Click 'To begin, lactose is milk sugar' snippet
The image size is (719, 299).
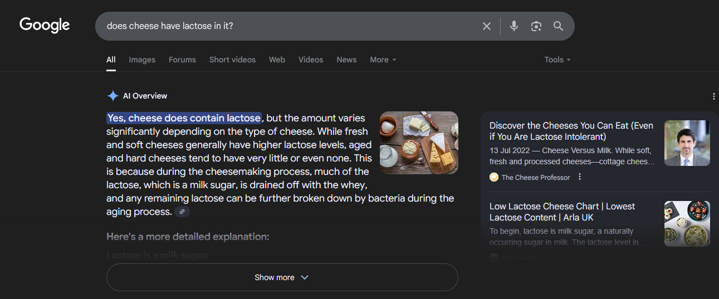pyautogui.click(x=569, y=237)
